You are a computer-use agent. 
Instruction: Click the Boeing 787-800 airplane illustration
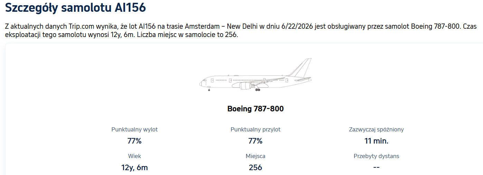255,75
